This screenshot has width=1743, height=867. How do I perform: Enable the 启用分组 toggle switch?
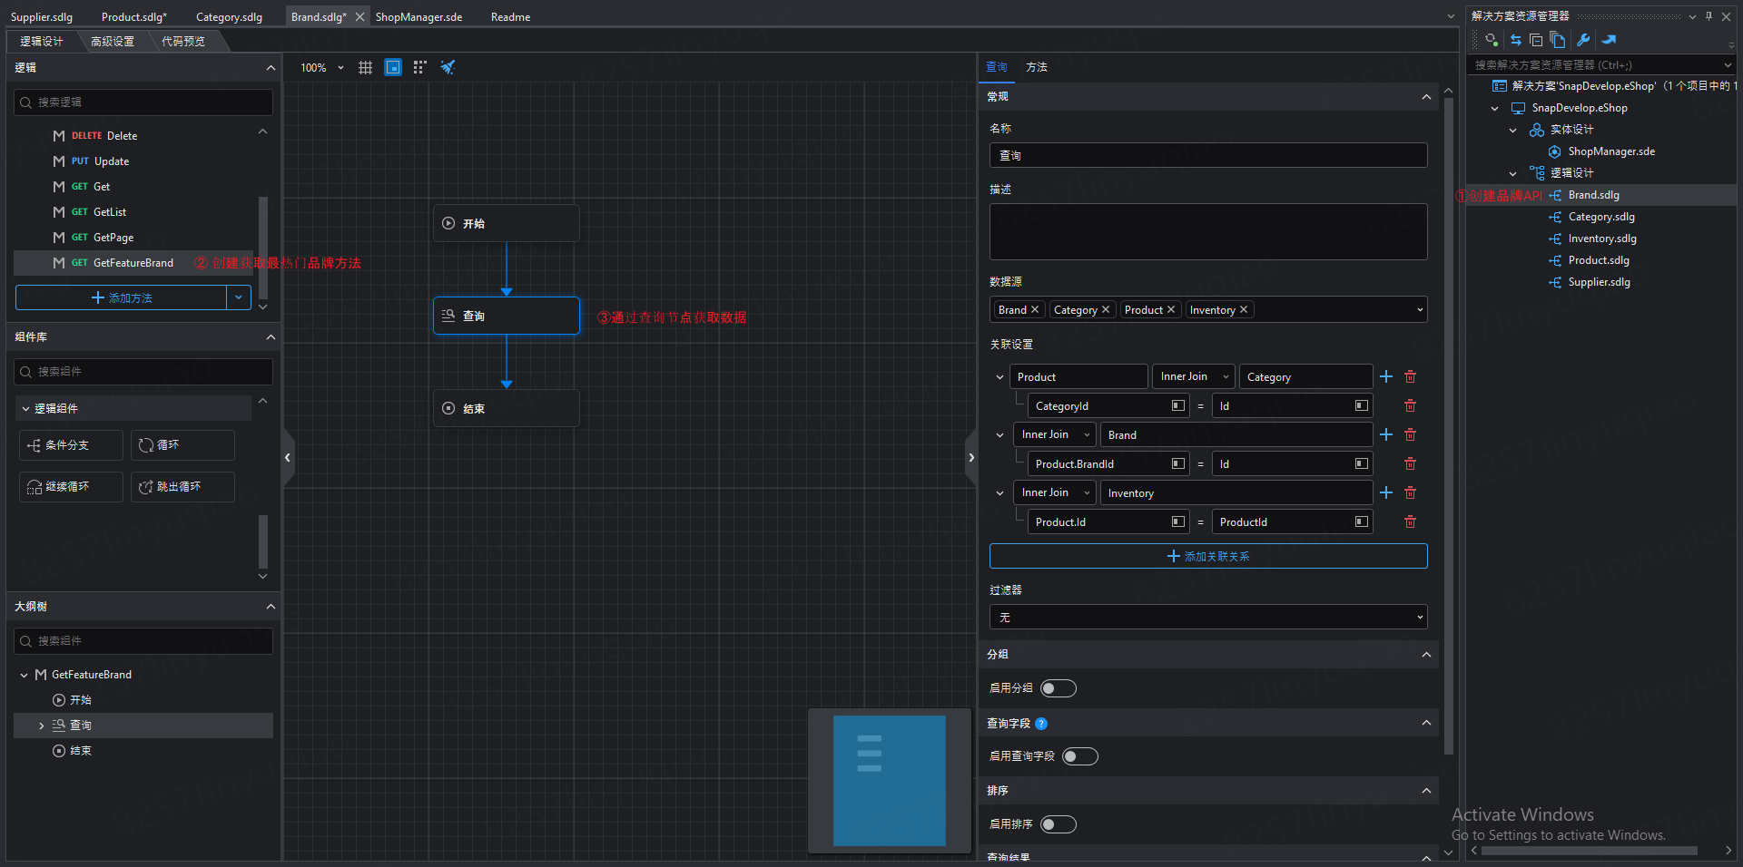pyautogui.click(x=1058, y=688)
